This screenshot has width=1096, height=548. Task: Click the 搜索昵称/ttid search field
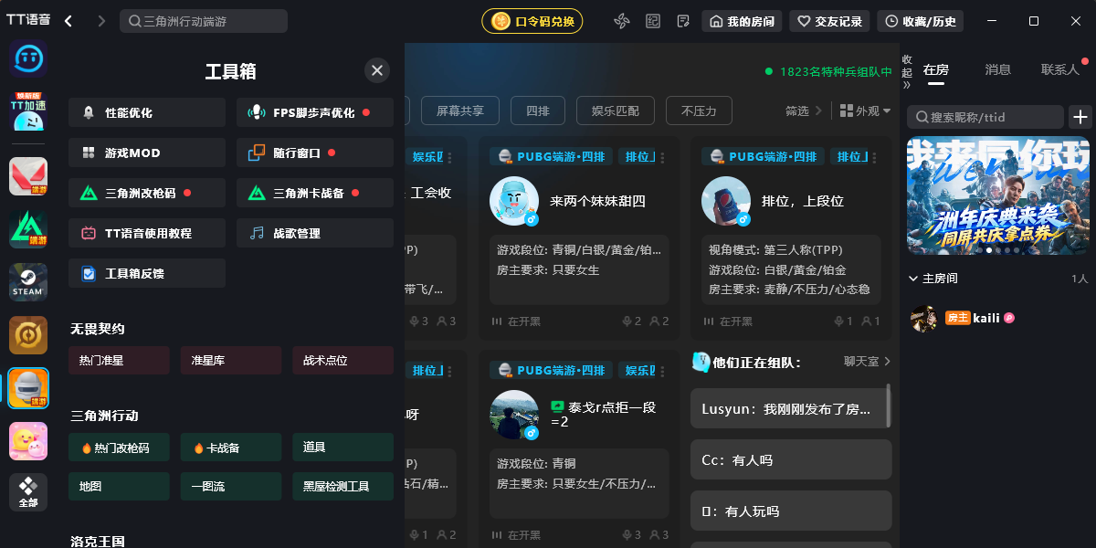(985, 117)
